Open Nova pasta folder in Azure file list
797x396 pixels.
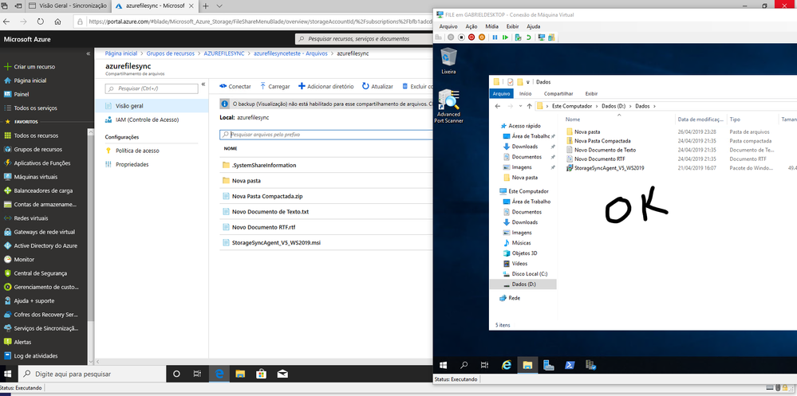coord(247,181)
